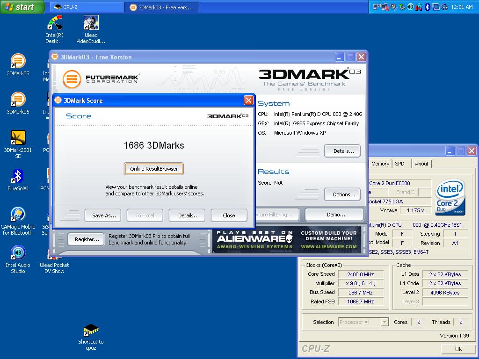Image resolution: width=479 pixels, height=359 pixels.
Task: Switch to the About tab in CPU-Z
Action: pos(421,164)
